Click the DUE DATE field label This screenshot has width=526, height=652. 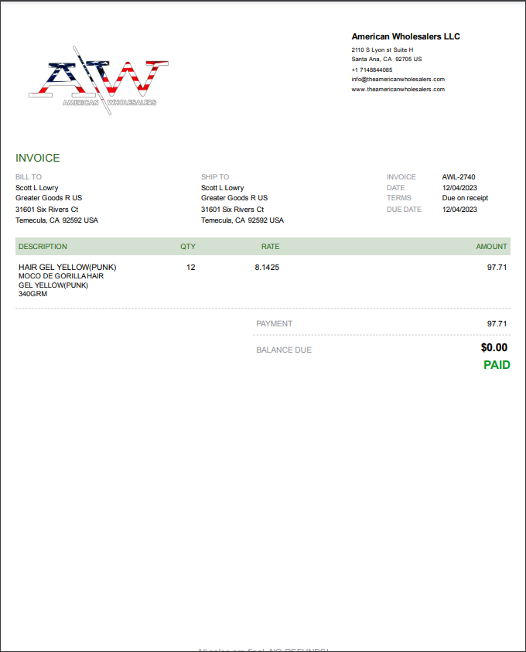pyautogui.click(x=404, y=209)
